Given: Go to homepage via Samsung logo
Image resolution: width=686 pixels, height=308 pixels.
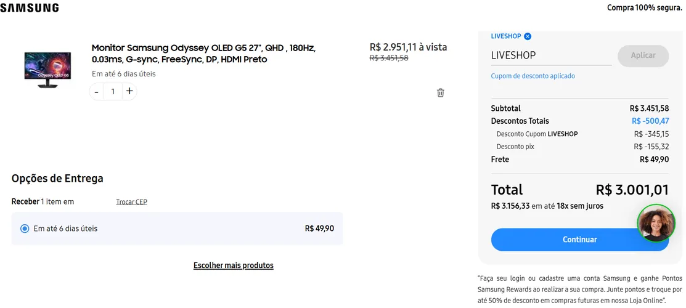Looking at the screenshot, I should (30, 8).
